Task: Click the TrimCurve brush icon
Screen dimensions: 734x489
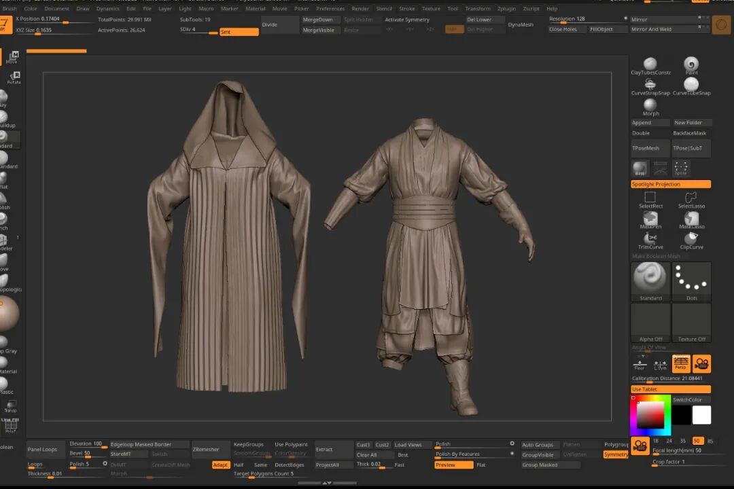Action: 650,238
